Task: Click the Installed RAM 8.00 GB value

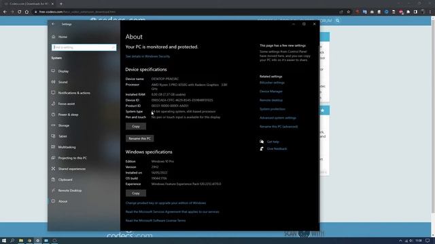Action: click(169, 95)
